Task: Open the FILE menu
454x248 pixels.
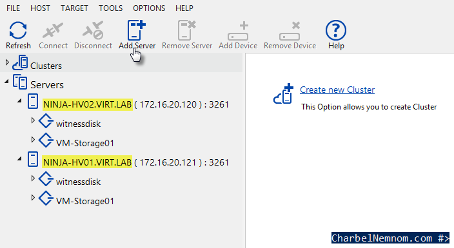Action: click(14, 8)
